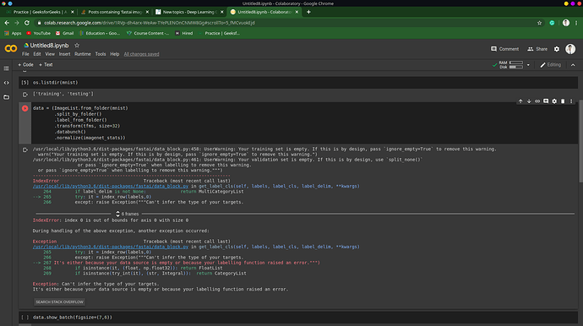Click the Colab CO logo
The width and height of the screenshot is (583, 326).
pos(11,49)
